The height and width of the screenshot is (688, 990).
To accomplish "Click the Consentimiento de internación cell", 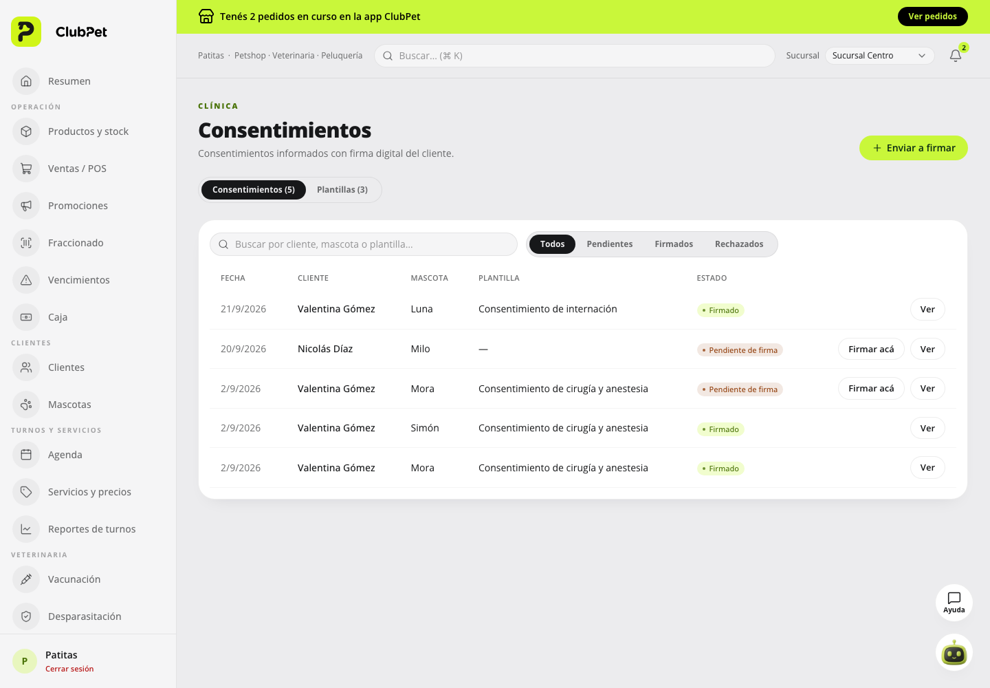I will coord(548,309).
